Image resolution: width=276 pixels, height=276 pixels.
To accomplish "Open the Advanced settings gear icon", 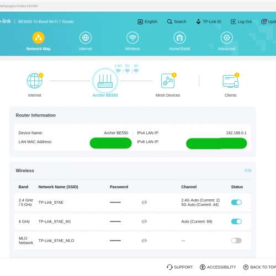I will (x=227, y=38).
